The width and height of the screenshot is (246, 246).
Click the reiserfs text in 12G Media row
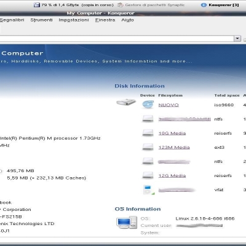tap(223, 176)
